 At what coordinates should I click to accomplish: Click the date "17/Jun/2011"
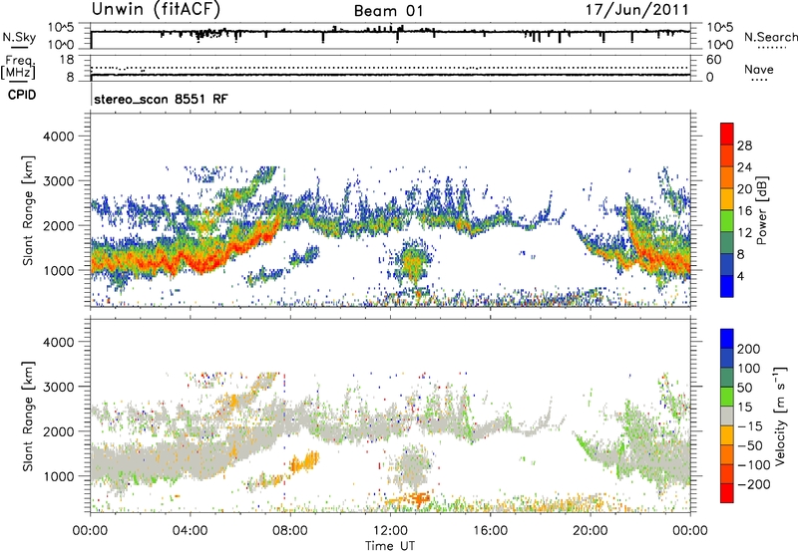click(x=636, y=10)
